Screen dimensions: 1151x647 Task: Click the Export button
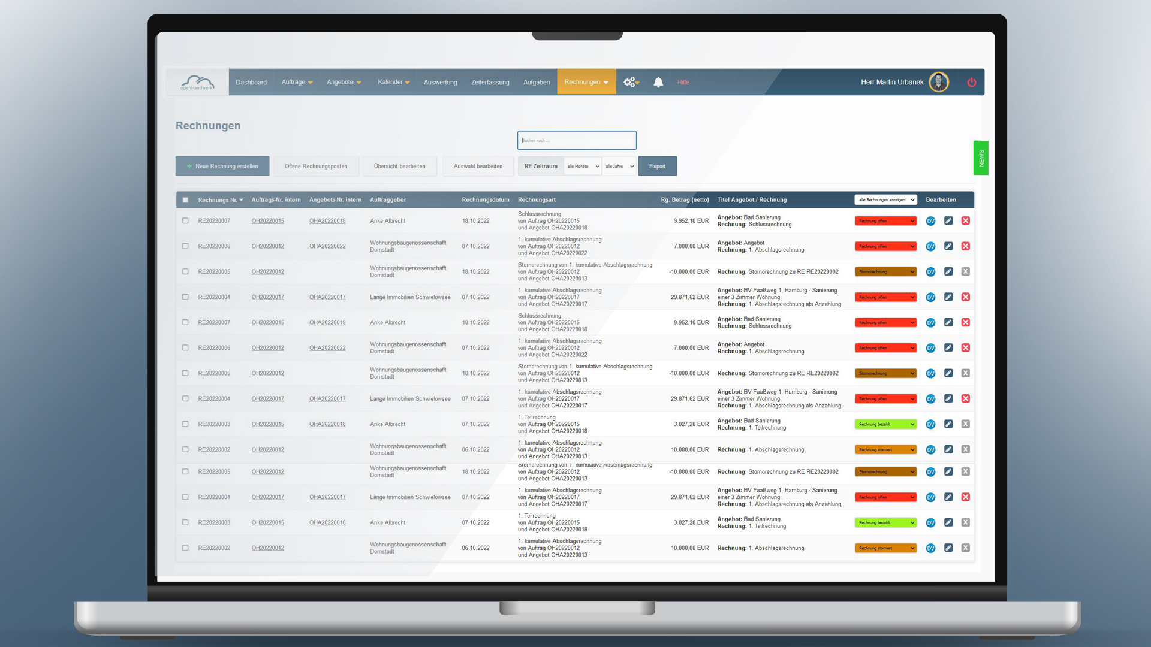point(657,167)
